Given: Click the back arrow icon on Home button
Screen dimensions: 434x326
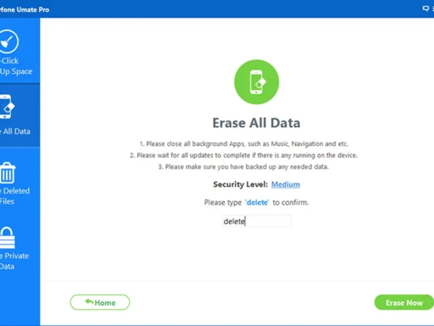Looking at the screenshot, I should pyautogui.click(x=90, y=302).
